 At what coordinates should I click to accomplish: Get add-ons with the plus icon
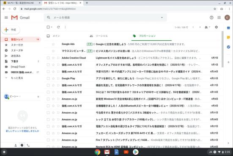point(228,62)
